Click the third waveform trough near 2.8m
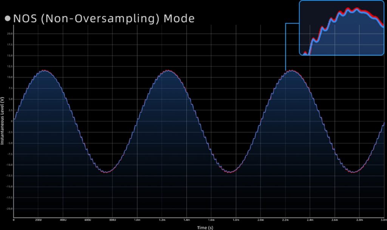Screen dimensions: 387x230 tap(354, 172)
